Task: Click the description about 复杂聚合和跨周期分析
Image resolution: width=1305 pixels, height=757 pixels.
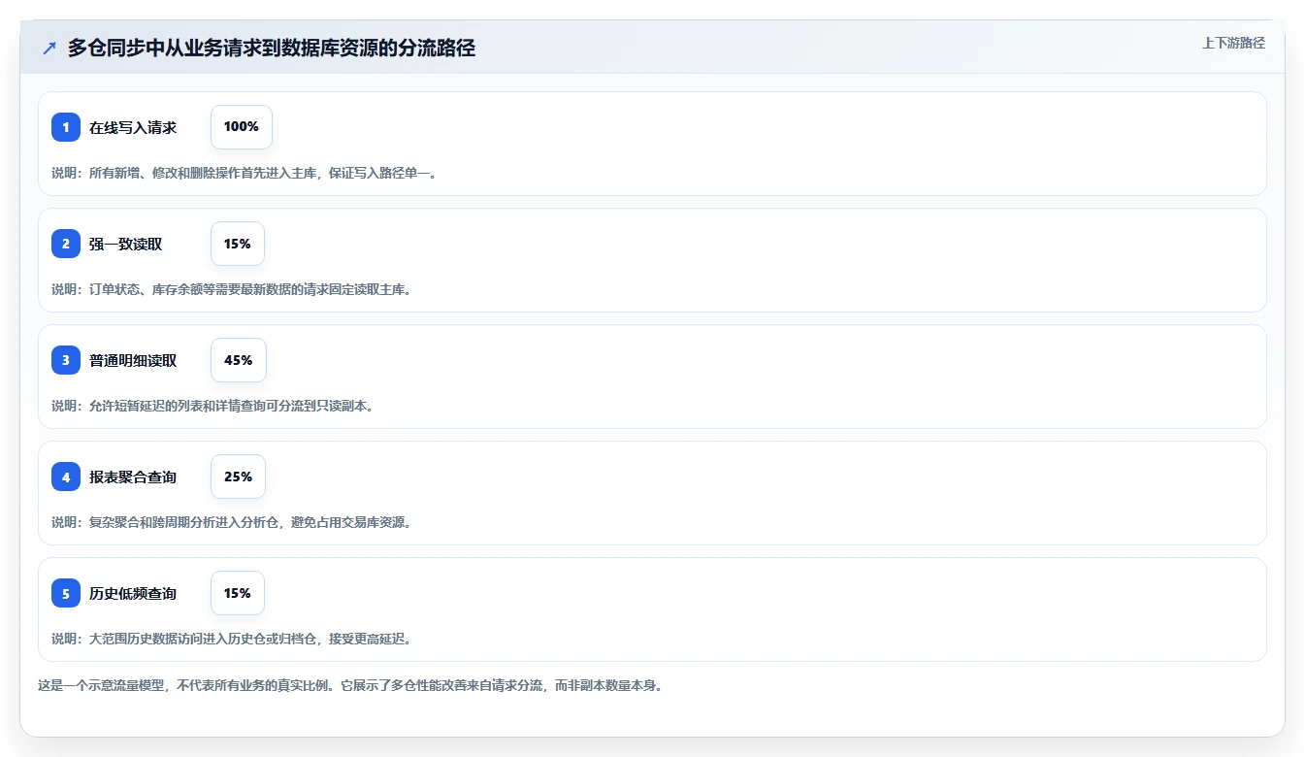Action: [x=232, y=522]
